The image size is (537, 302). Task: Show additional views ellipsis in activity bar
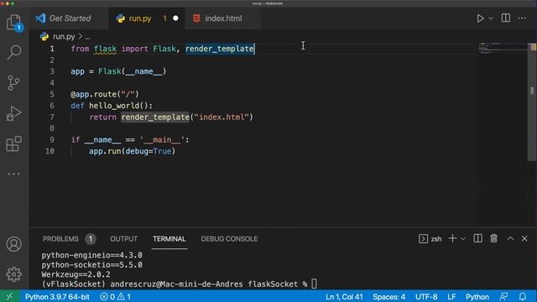13,174
